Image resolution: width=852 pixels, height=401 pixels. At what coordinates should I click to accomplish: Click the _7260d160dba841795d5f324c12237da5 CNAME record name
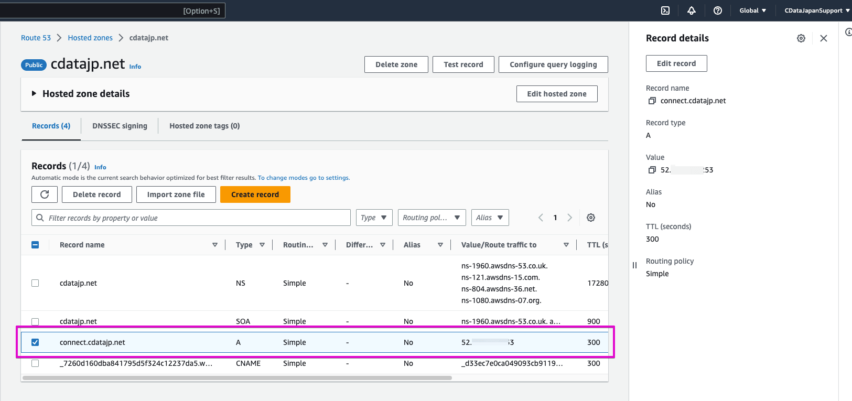coord(136,363)
